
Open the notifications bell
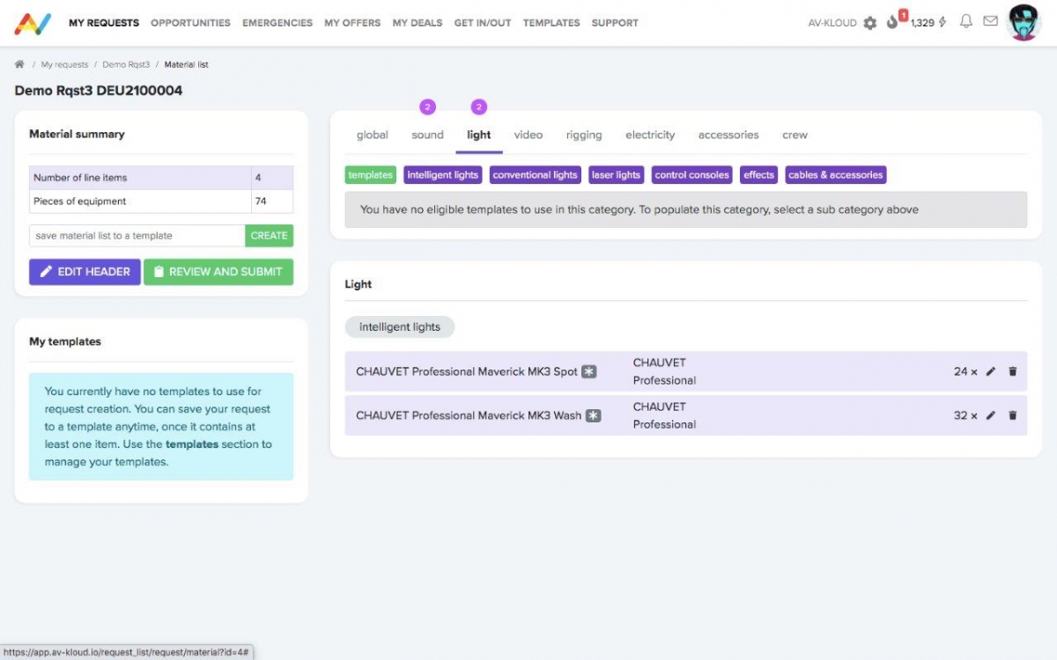click(965, 22)
